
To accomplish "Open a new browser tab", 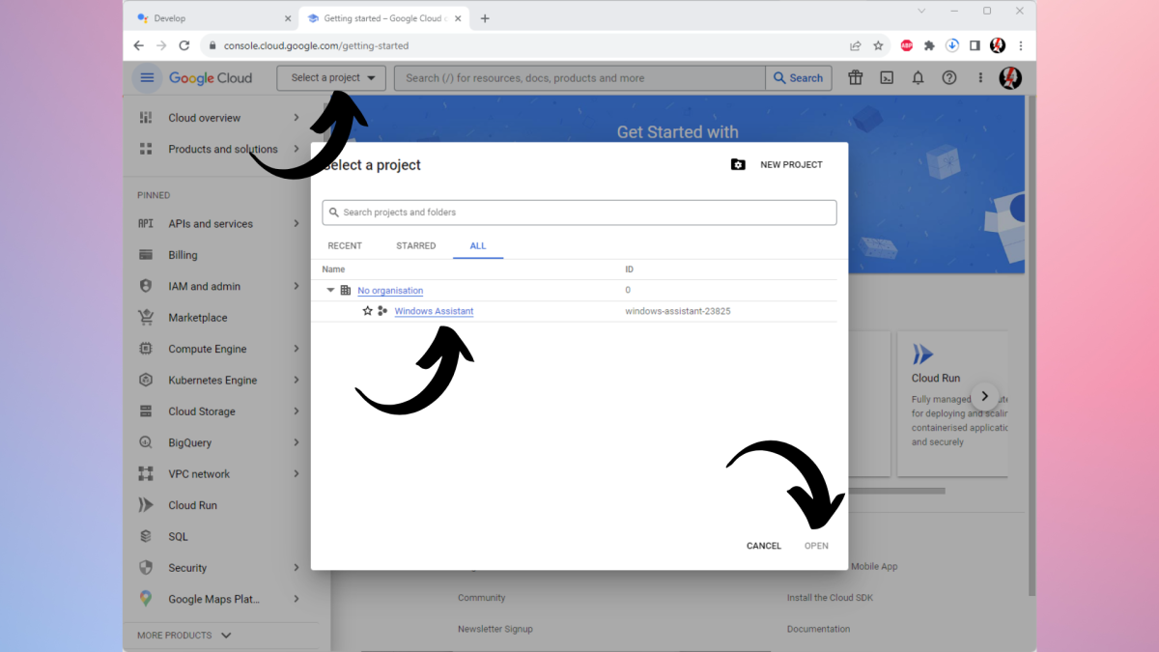I will pyautogui.click(x=485, y=18).
